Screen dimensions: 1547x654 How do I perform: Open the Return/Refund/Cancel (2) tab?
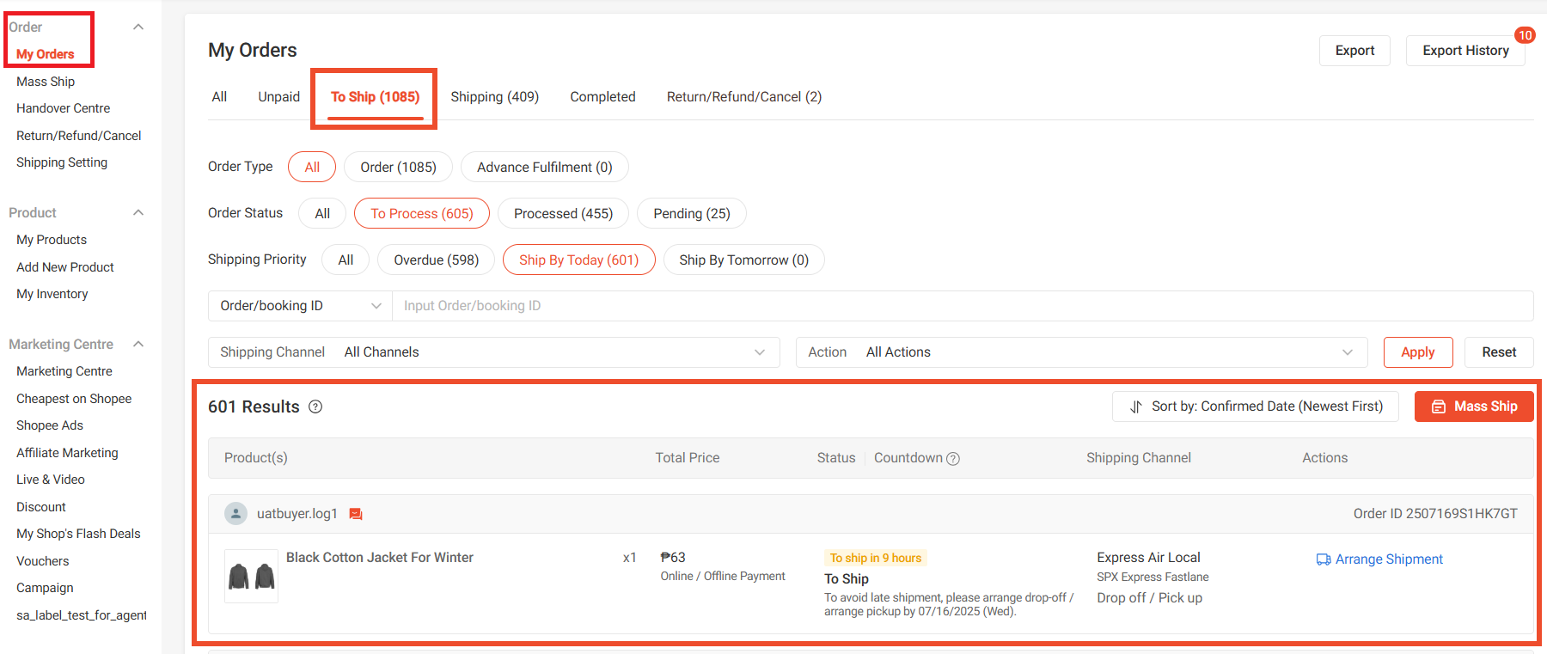(744, 97)
